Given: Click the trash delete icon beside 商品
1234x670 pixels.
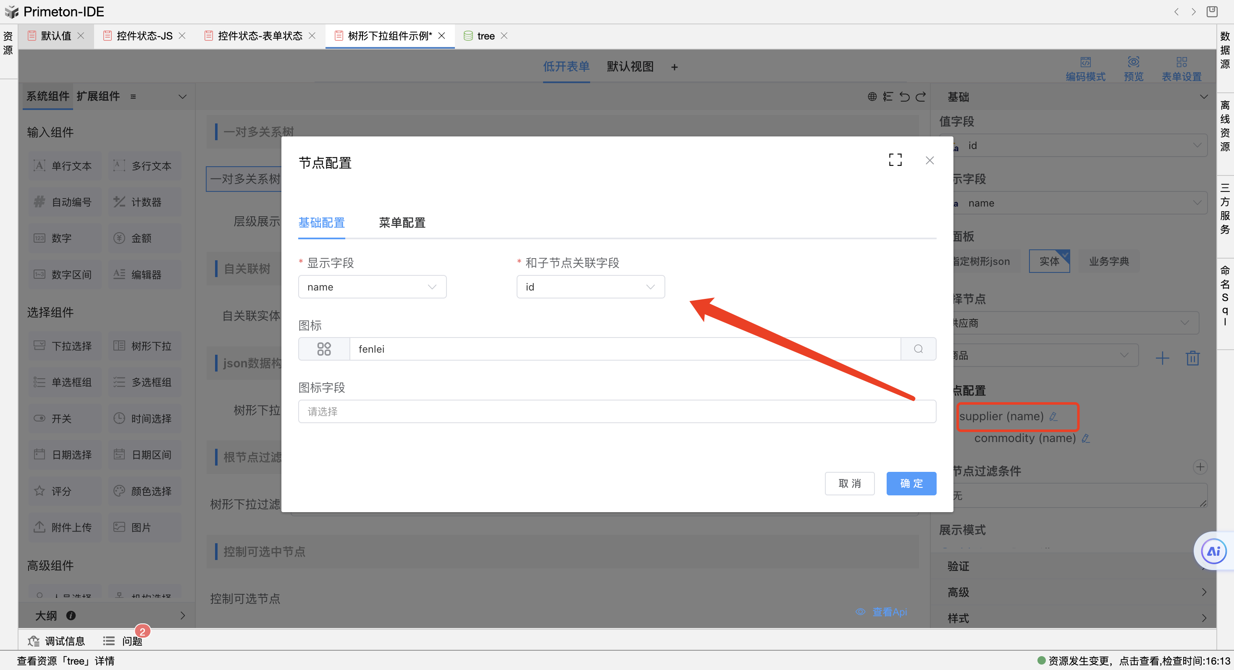Looking at the screenshot, I should (1192, 358).
